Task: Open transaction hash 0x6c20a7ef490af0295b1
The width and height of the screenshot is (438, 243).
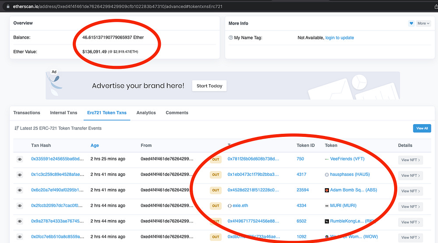Action: 57,190
